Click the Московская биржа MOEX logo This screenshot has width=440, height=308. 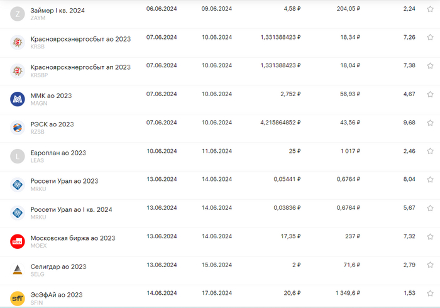(x=18, y=241)
